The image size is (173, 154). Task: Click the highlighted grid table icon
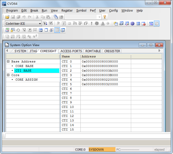pos(57,30)
